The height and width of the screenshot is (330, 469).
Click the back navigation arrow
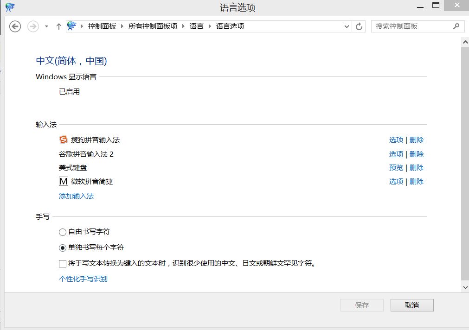point(15,26)
